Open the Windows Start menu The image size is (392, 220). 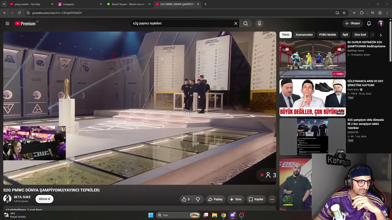click(x=151, y=215)
